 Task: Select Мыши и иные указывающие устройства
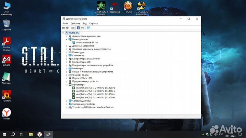tap(93, 72)
